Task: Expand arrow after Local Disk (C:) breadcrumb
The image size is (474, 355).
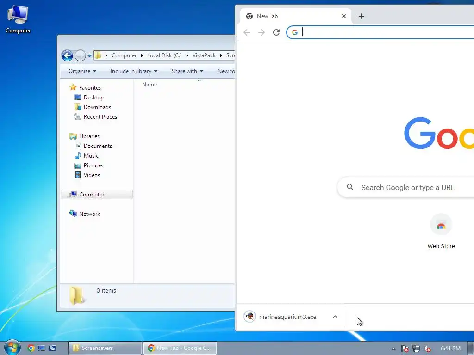Action: tap(187, 55)
